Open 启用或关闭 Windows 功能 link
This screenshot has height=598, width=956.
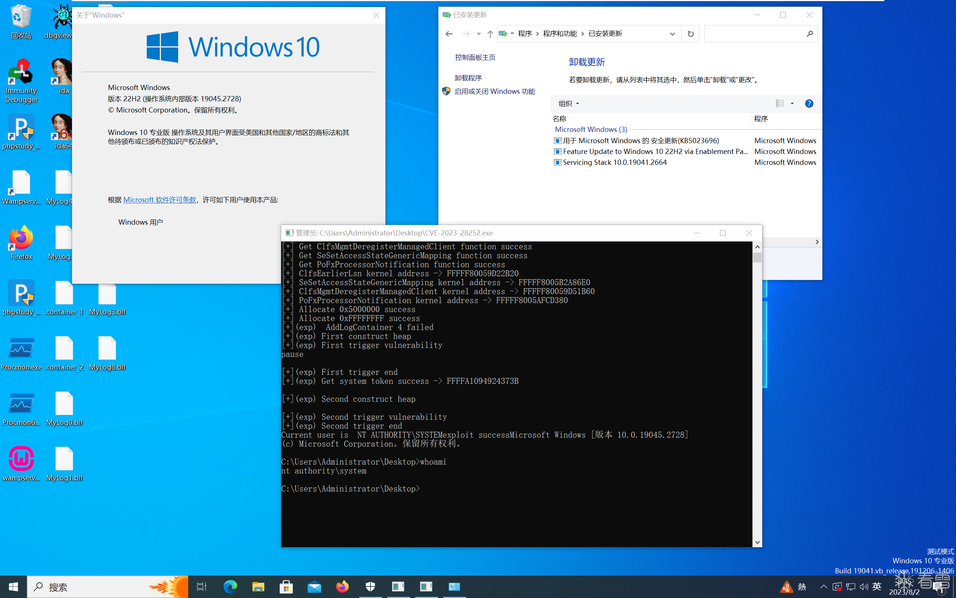point(494,91)
